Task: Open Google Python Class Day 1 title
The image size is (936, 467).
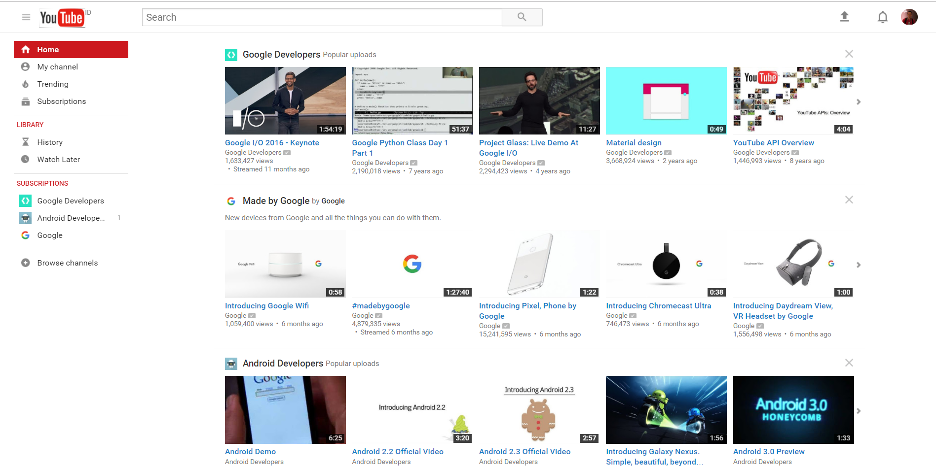Action: pos(400,148)
